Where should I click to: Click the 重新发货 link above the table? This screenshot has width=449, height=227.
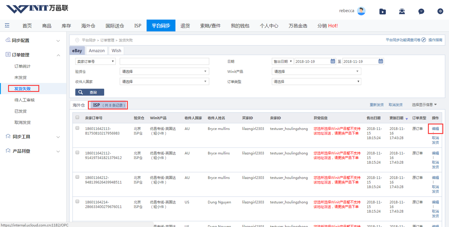tap(377, 105)
